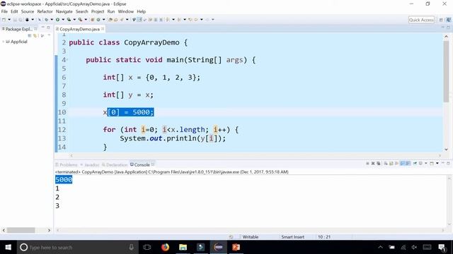Switch to the Javadoc tab
This screenshot has width=453, height=254.
(x=90, y=164)
